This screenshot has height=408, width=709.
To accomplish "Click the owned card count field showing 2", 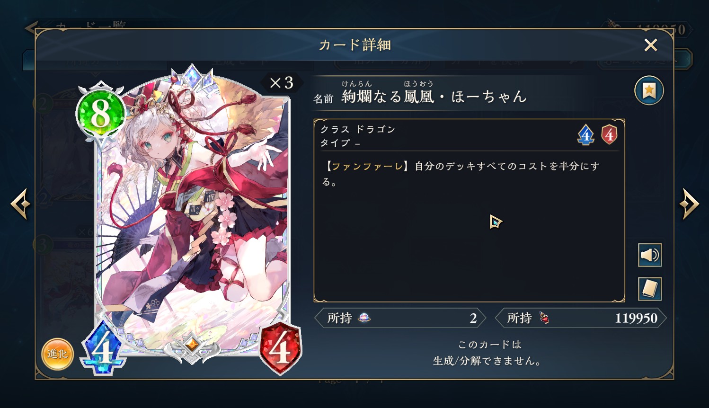I will pos(400,318).
